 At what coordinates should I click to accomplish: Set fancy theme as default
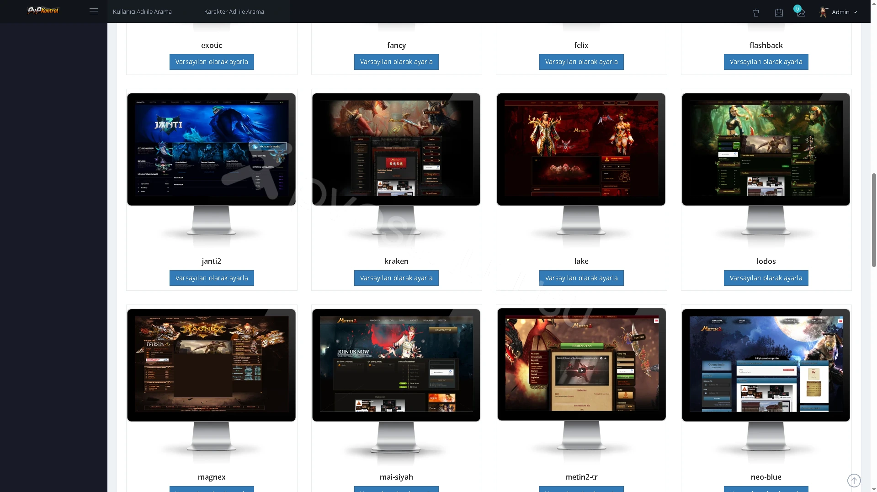[x=396, y=62]
